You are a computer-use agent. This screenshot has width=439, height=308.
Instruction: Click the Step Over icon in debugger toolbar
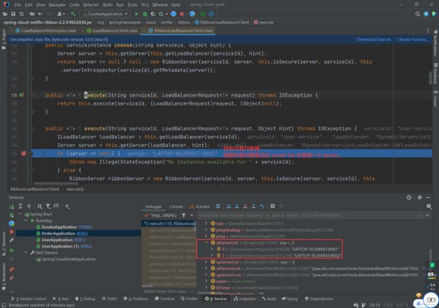click(228, 207)
